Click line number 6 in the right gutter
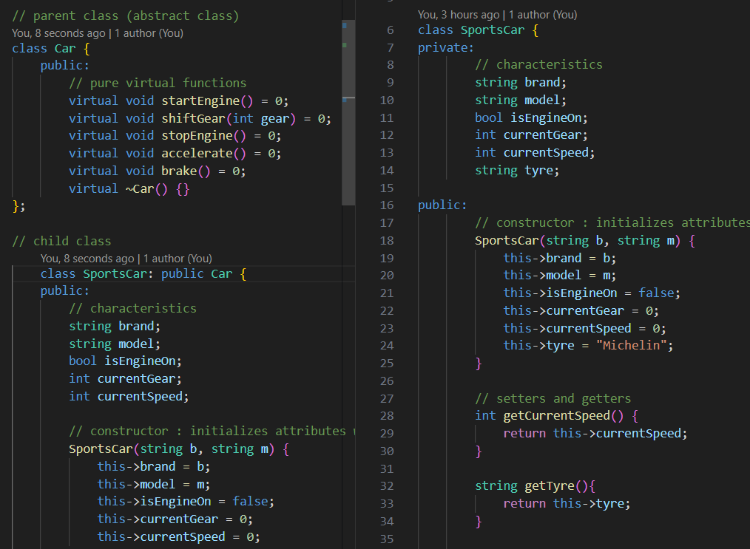This screenshot has height=549, width=750. pyautogui.click(x=391, y=30)
